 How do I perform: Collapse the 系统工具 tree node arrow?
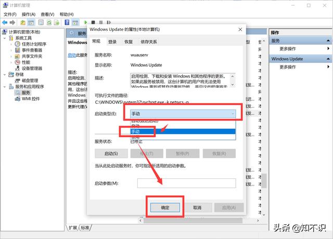[x=5, y=38]
